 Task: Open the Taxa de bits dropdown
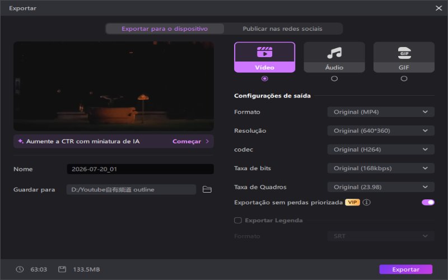tap(381, 169)
